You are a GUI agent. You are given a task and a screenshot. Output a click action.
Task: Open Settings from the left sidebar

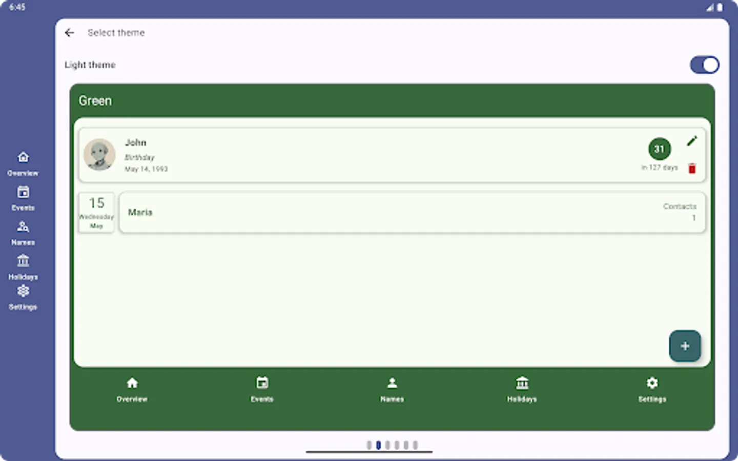coord(23,297)
